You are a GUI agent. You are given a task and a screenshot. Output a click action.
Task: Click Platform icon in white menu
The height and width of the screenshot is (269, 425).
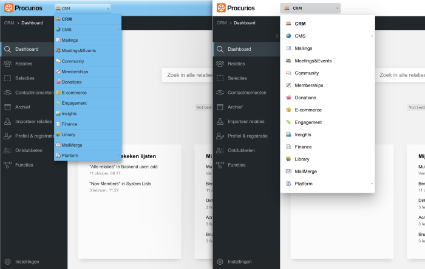(x=288, y=184)
